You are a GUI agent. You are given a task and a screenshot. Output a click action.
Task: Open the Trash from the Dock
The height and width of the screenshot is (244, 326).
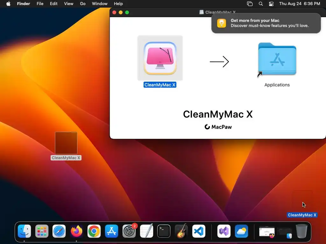pos(301,231)
